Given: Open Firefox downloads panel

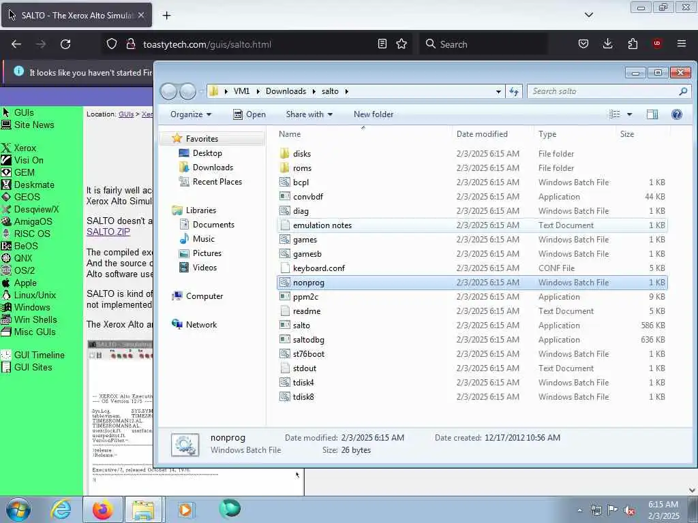Looking at the screenshot, I should [x=607, y=44].
